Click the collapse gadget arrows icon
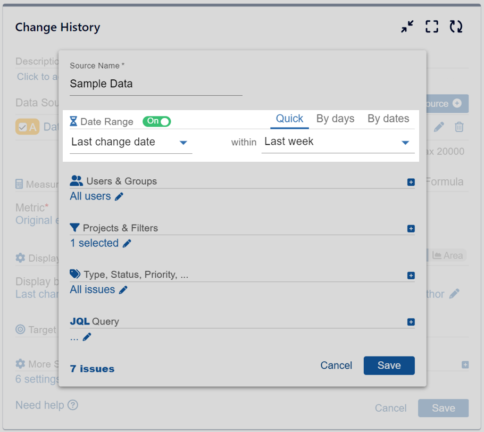This screenshot has width=484, height=432. (407, 27)
